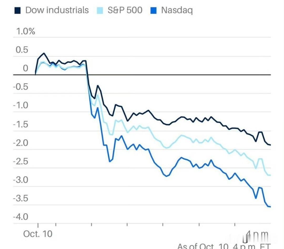This screenshot has height=249, width=284.
Task: Click the Nasdaq blue legend swatch
Action: click(x=153, y=11)
